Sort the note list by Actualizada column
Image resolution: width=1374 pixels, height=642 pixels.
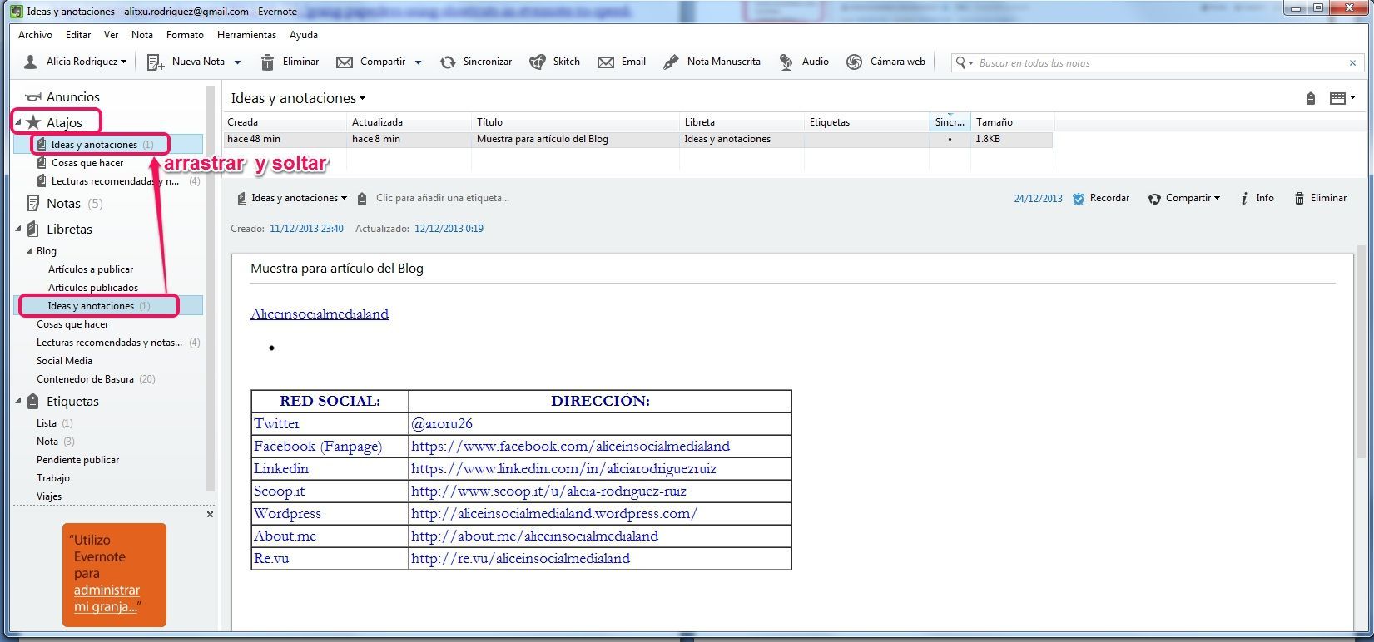(x=409, y=122)
